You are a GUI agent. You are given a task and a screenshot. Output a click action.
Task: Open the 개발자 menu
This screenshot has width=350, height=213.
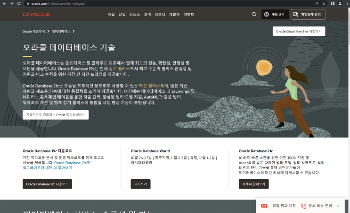click(x=174, y=14)
